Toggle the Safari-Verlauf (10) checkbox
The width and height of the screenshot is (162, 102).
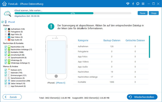(6, 83)
